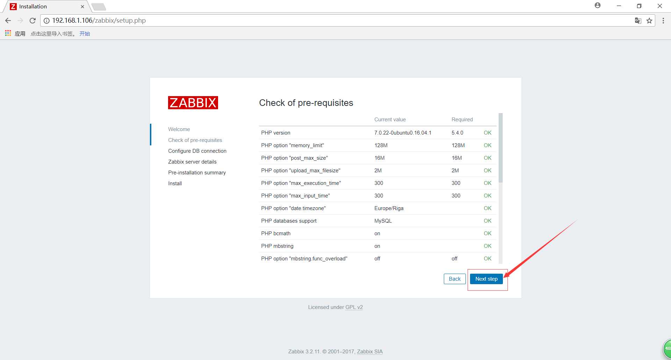Click the Check of pre-requisites heading
The width and height of the screenshot is (671, 360).
306,103
